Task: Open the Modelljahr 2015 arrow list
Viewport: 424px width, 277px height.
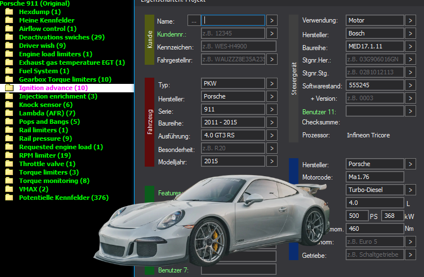Action: (272, 162)
